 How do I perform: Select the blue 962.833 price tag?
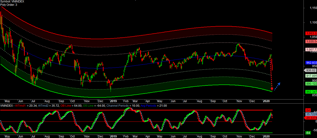click(x=311, y=63)
